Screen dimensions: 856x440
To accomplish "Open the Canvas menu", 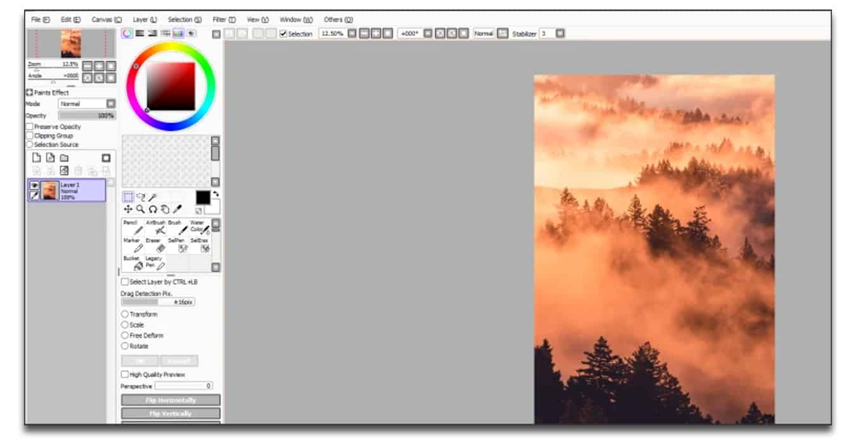I will pyautogui.click(x=106, y=20).
